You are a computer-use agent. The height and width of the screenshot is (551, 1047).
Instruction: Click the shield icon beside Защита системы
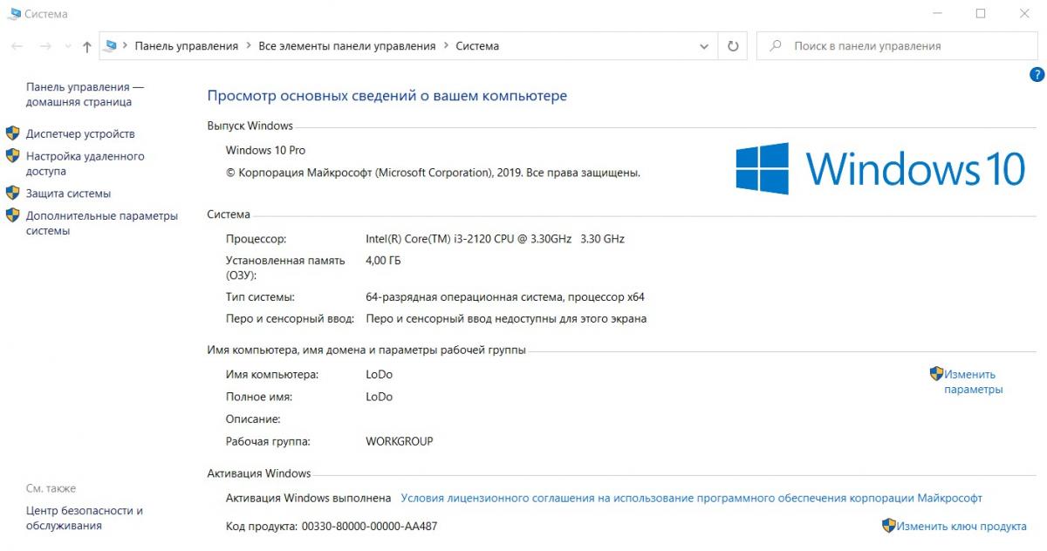point(13,193)
